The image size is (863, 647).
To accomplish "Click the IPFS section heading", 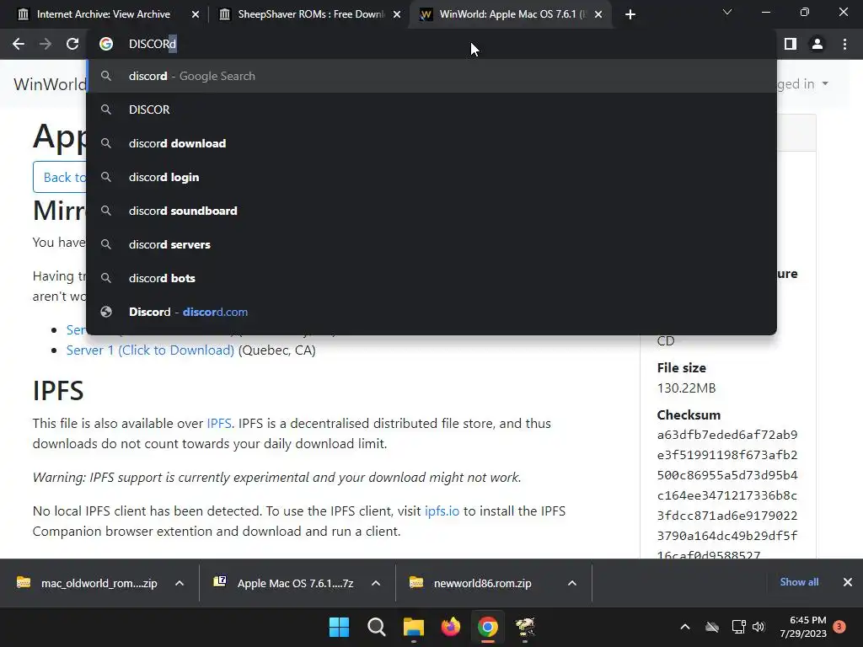I will 58,391.
